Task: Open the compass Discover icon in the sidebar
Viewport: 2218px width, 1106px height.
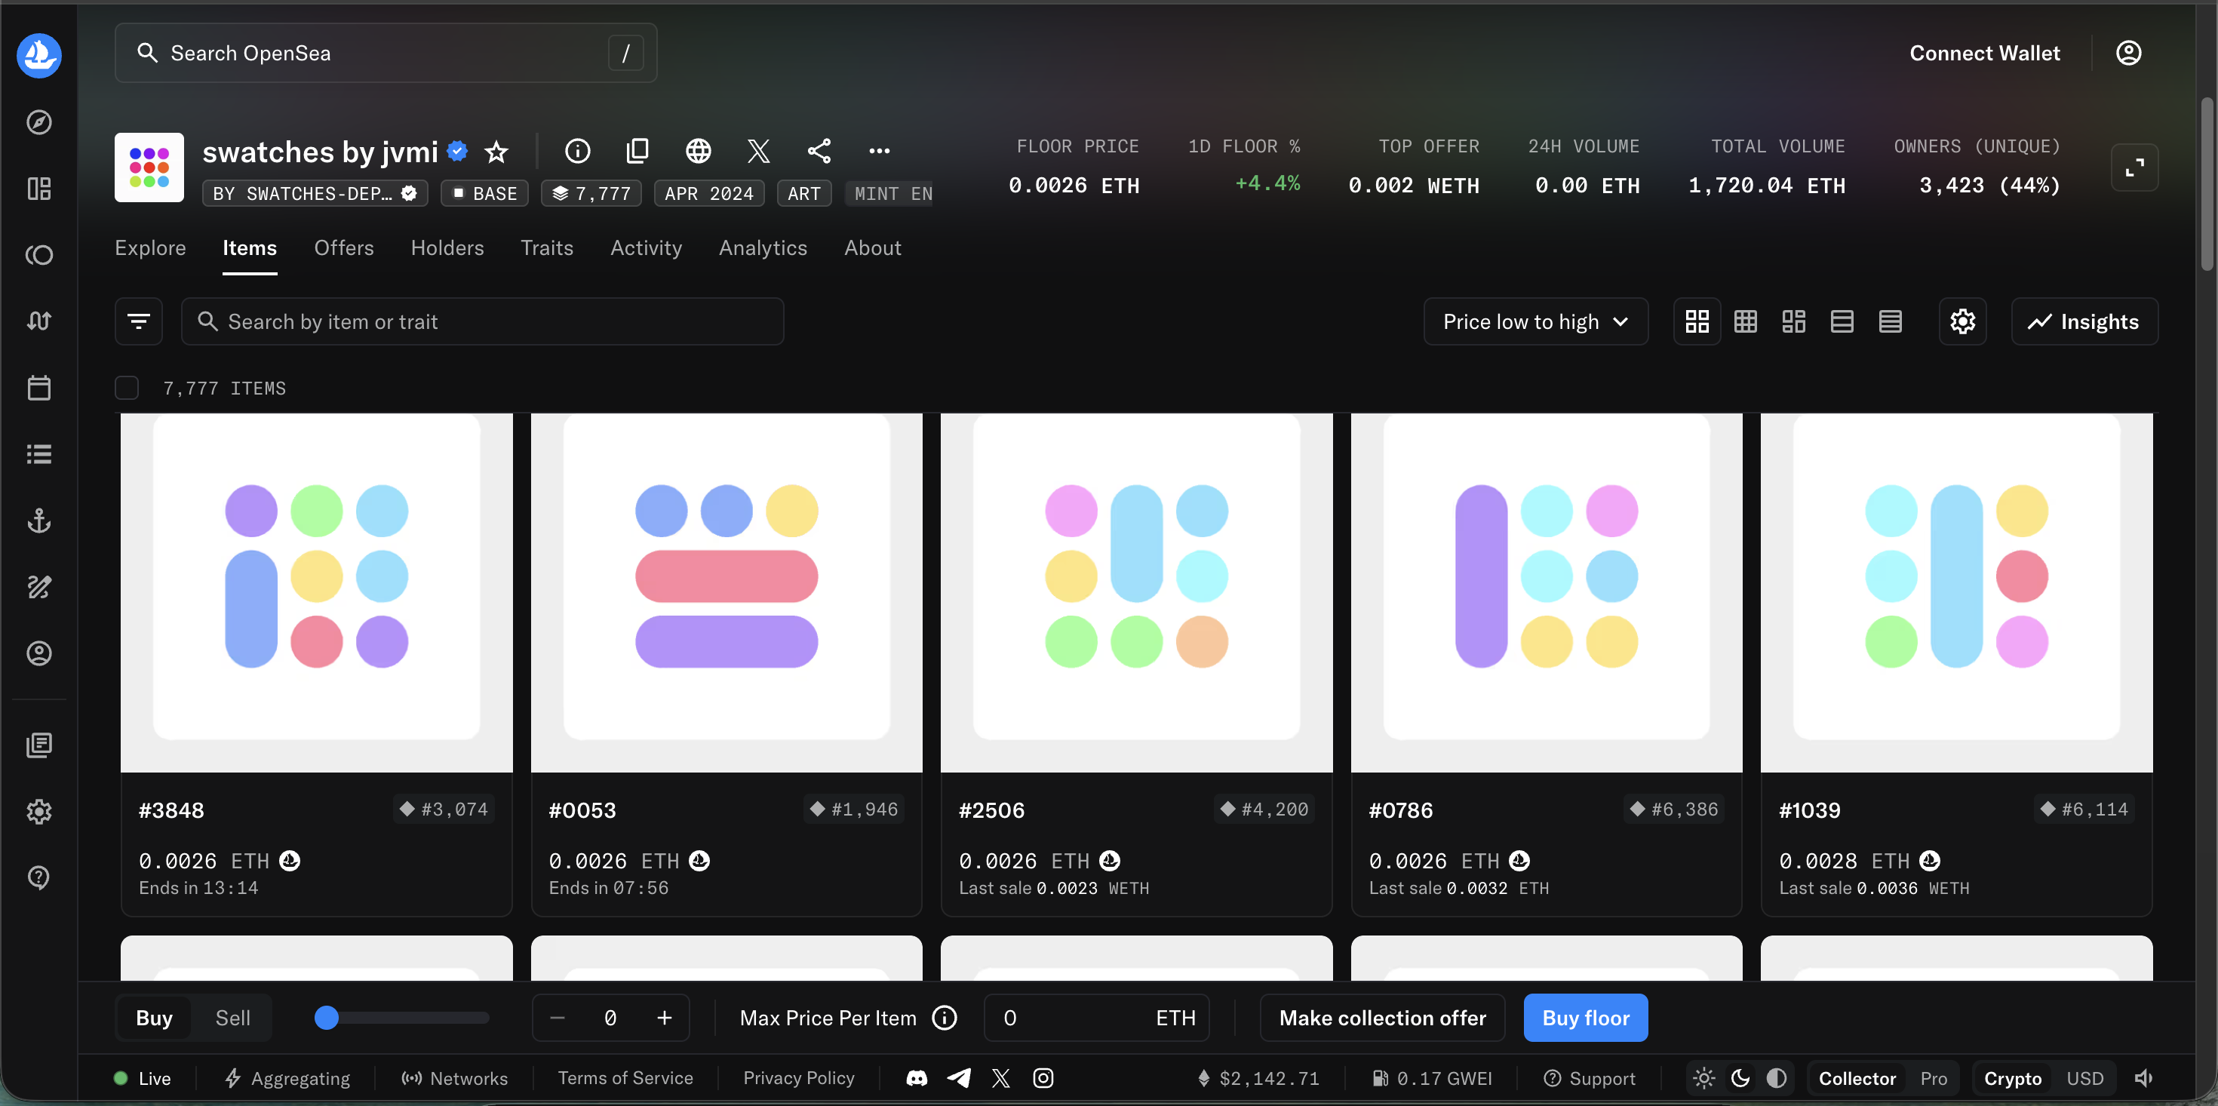Action: click(x=38, y=122)
